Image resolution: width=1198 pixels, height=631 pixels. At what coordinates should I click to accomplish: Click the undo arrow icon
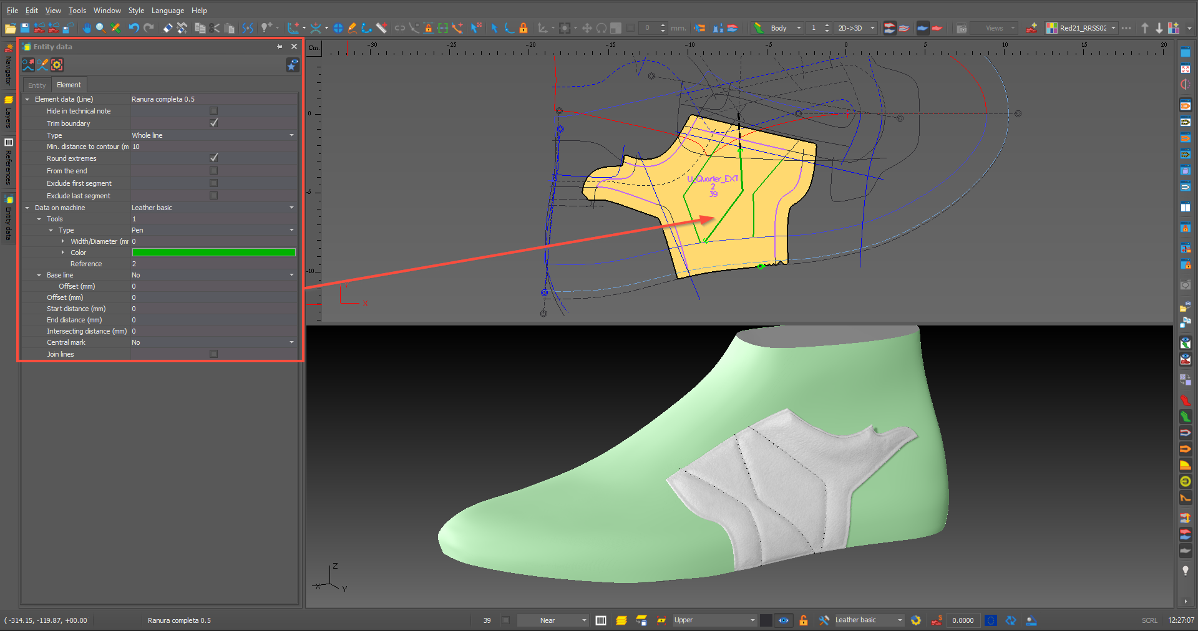point(134,28)
